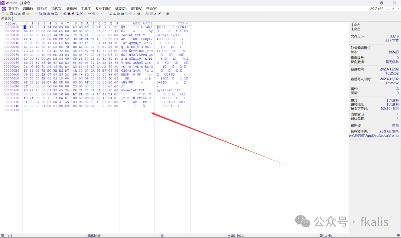Click the Temp folder path in info panel
This screenshot has height=238, width=401.
point(374,136)
